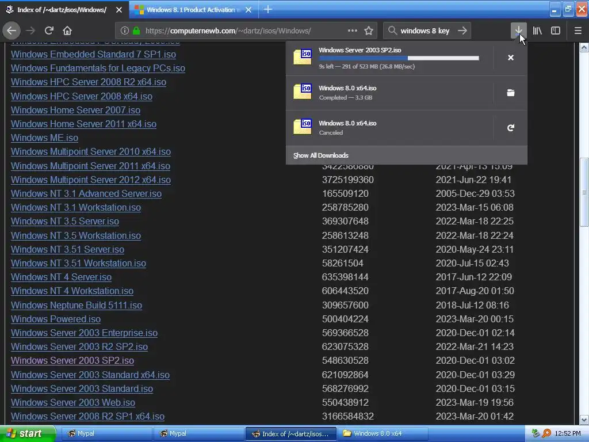Screen dimensions: 589x442
Task: Open Windows Server 2003 Enterprise.iso link
Action: 84,333
